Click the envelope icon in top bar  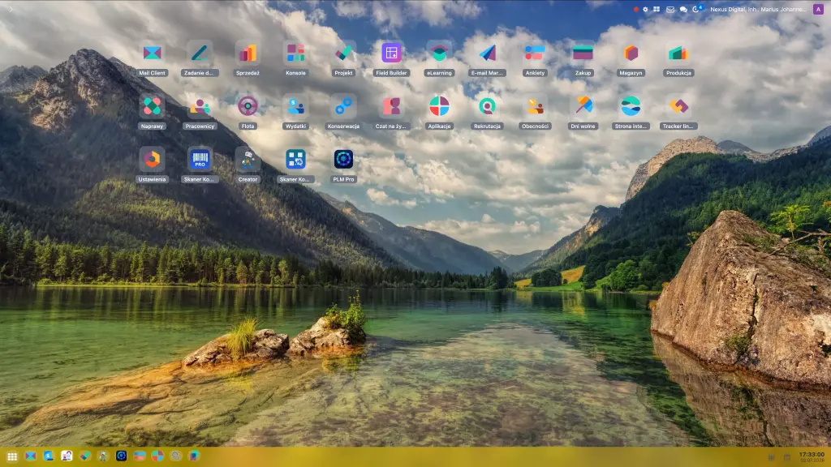[670, 10]
